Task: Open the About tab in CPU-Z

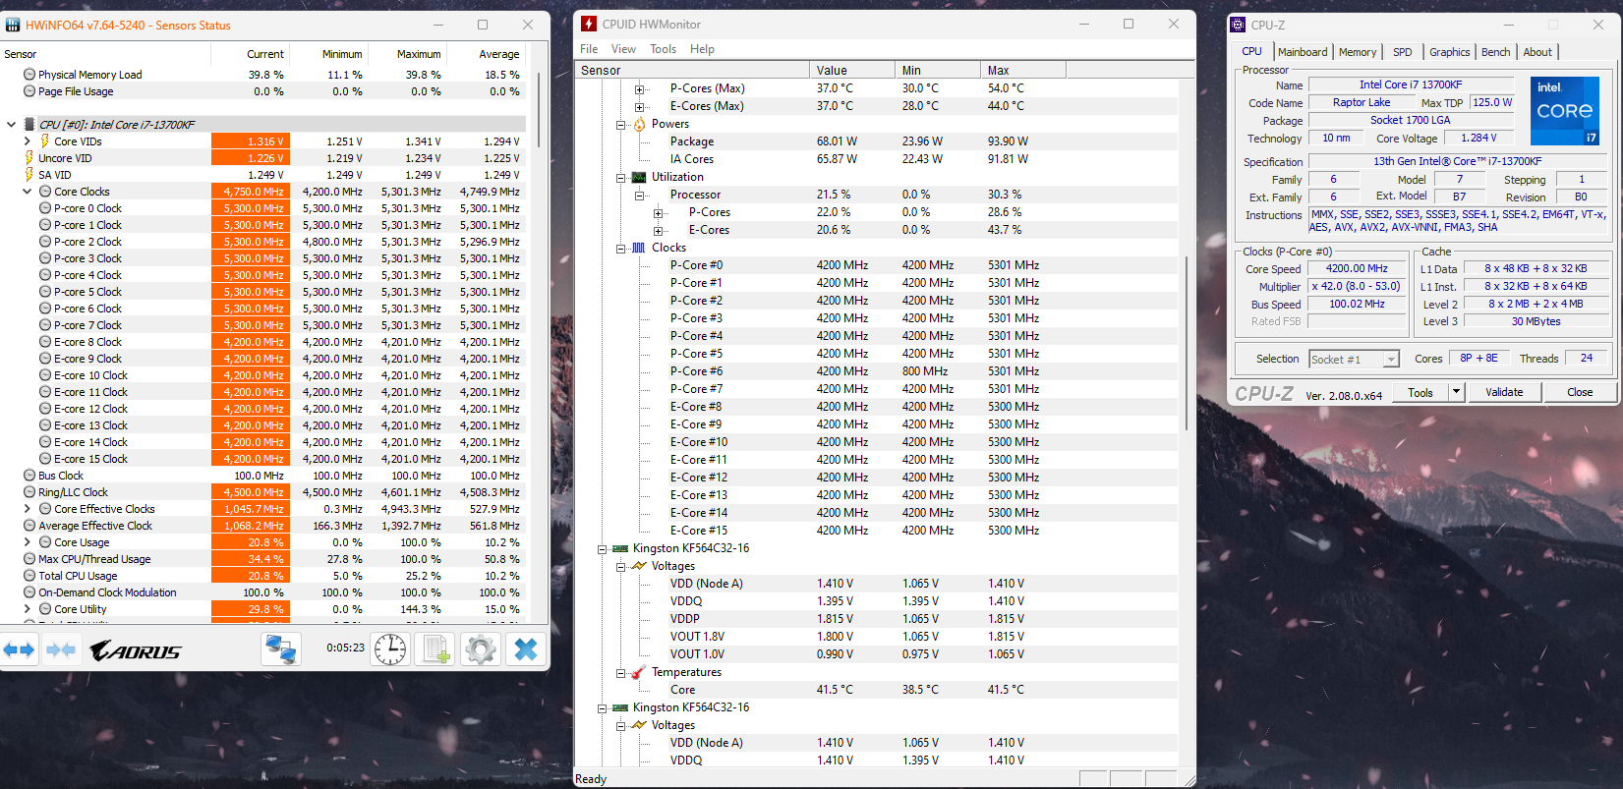Action: [1538, 52]
